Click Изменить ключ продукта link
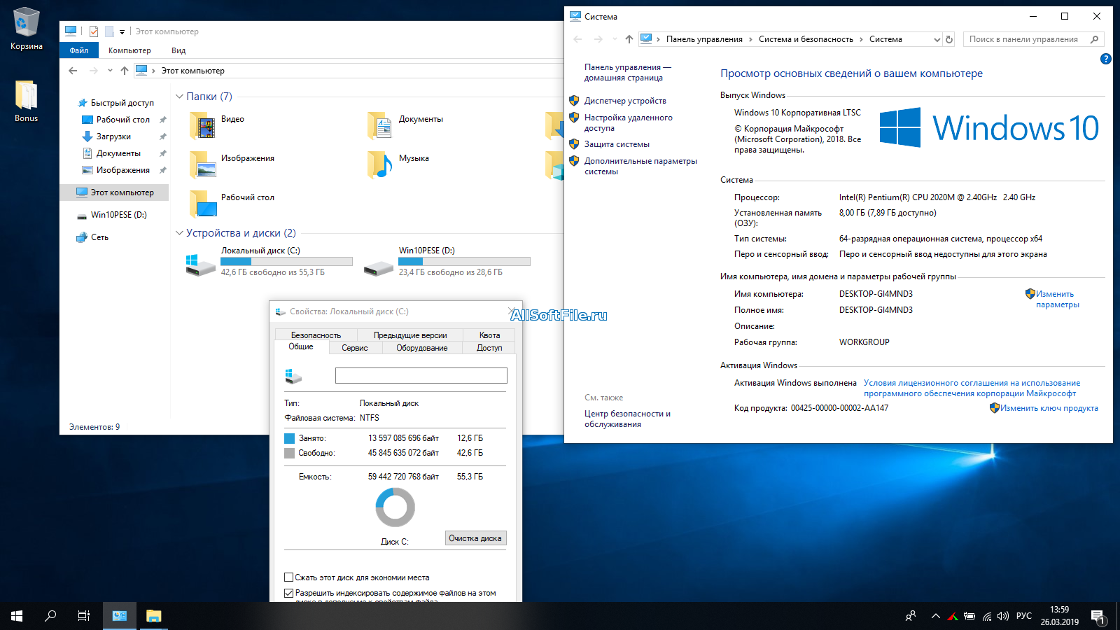The height and width of the screenshot is (630, 1120). pyautogui.click(x=1049, y=408)
